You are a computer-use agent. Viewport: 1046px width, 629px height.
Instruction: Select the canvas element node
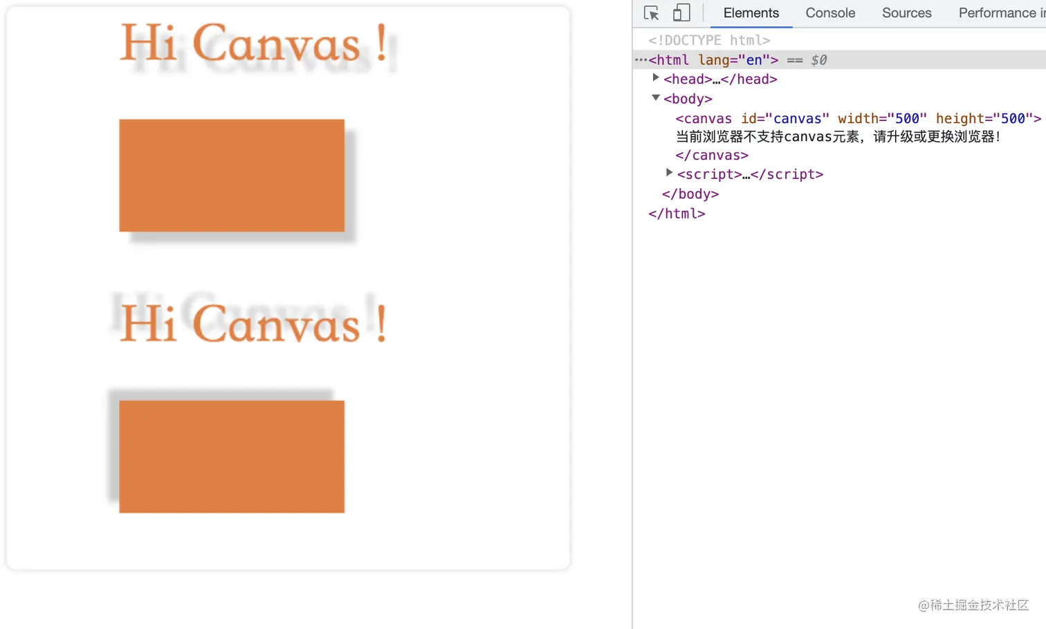pyautogui.click(x=704, y=118)
